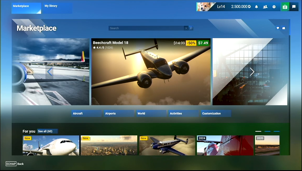Open the Aircraft category
302x171 pixels.
click(86, 113)
